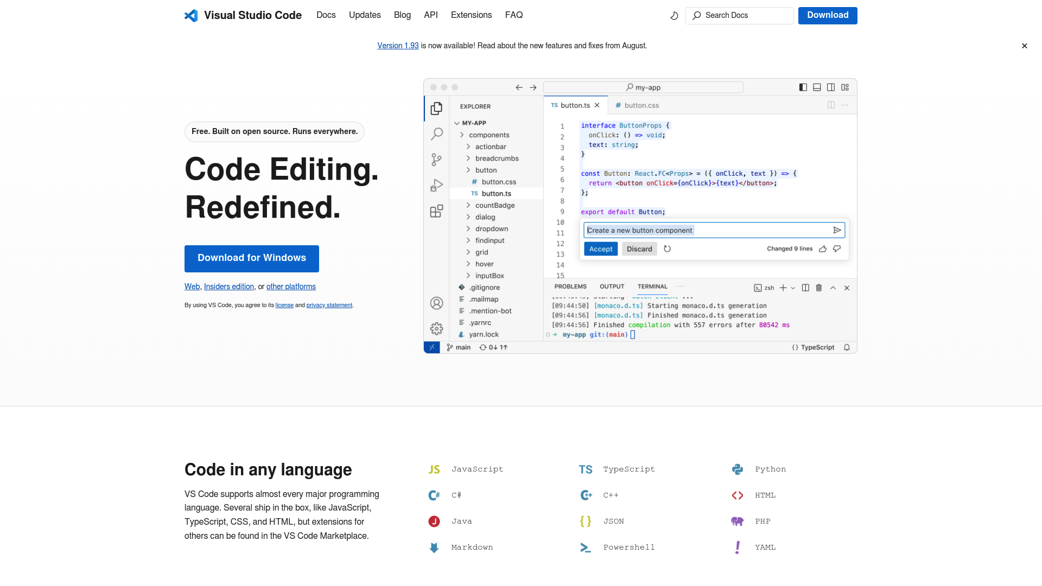Click the Search magnifier icon in activity bar
This screenshot has height=586, width=1042.
tap(436, 134)
